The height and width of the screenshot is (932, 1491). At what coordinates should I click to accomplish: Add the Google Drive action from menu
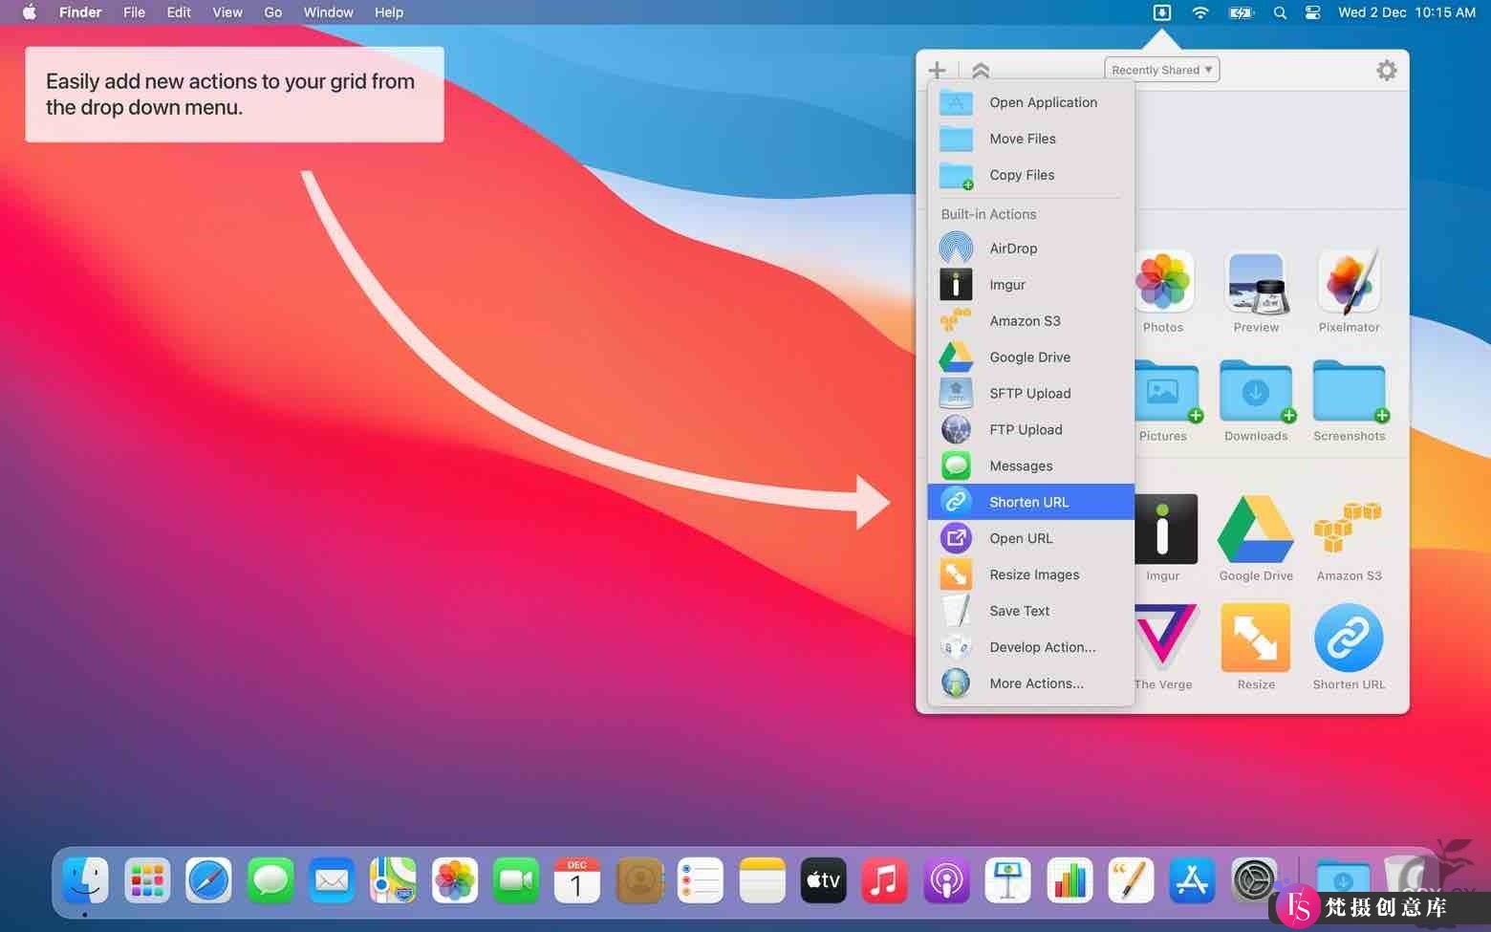coord(1030,358)
